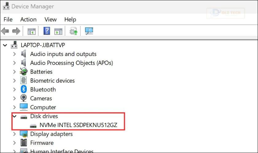Select the NVMe INTEL SSDPEKNU512GZ device
The width and height of the screenshot is (258, 153).
(78, 125)
